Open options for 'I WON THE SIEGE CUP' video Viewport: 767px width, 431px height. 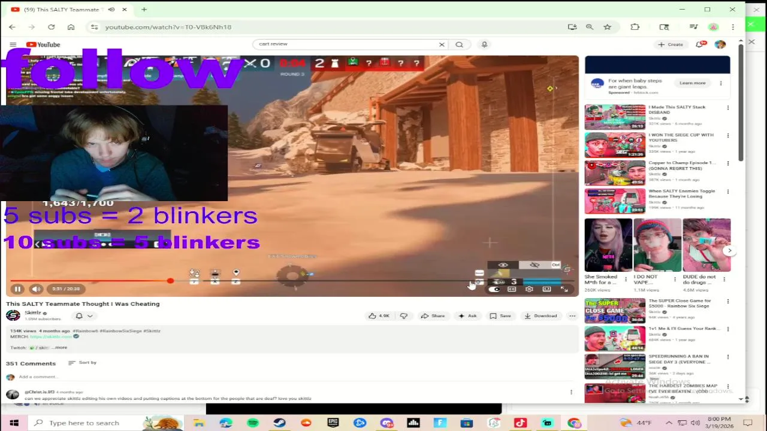pyautogui.click(x=728, y=136)
